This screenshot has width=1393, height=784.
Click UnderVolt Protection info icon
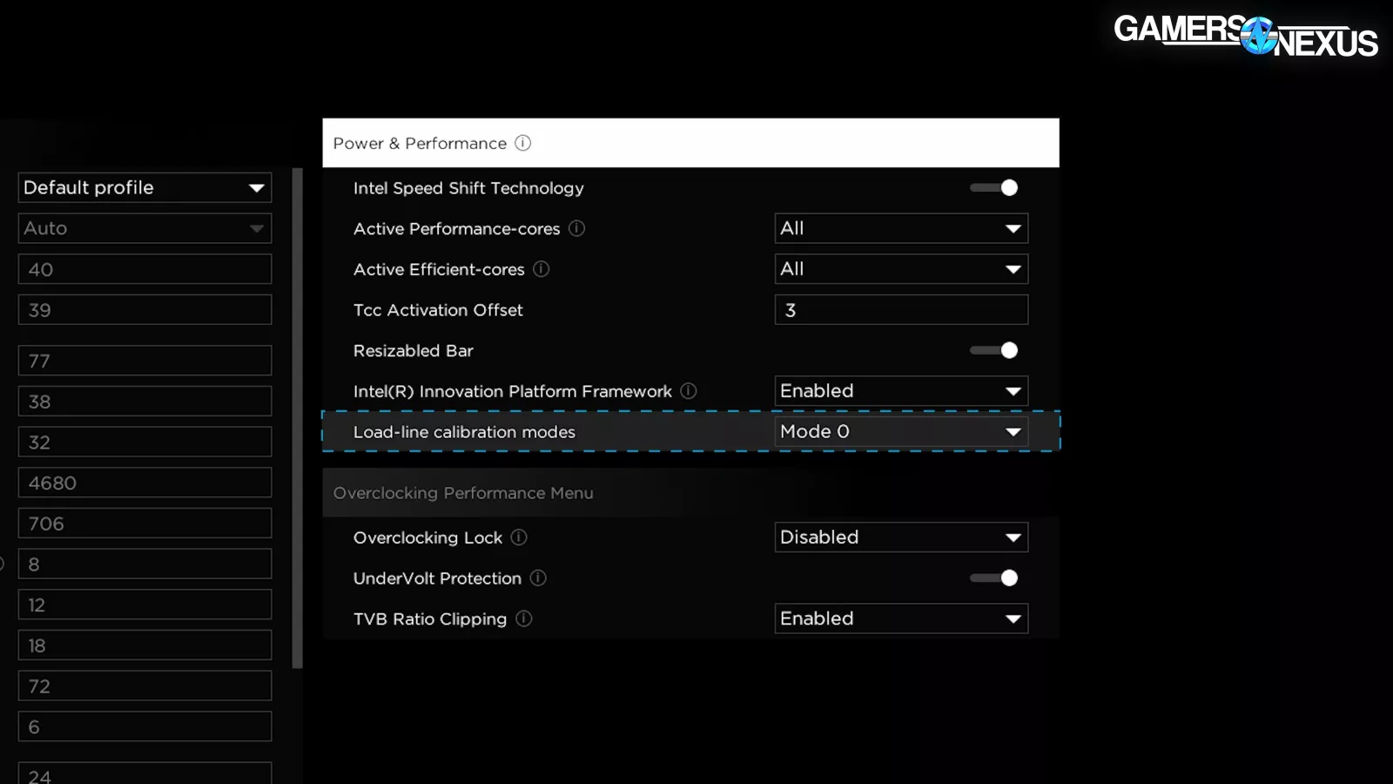pos(538,578)
